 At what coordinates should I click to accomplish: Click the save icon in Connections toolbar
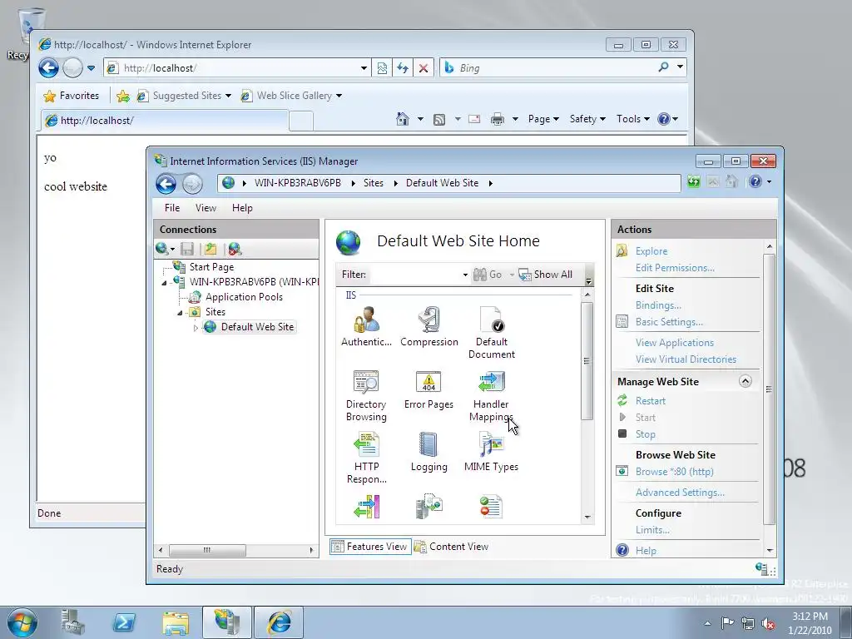click(187, 249)
